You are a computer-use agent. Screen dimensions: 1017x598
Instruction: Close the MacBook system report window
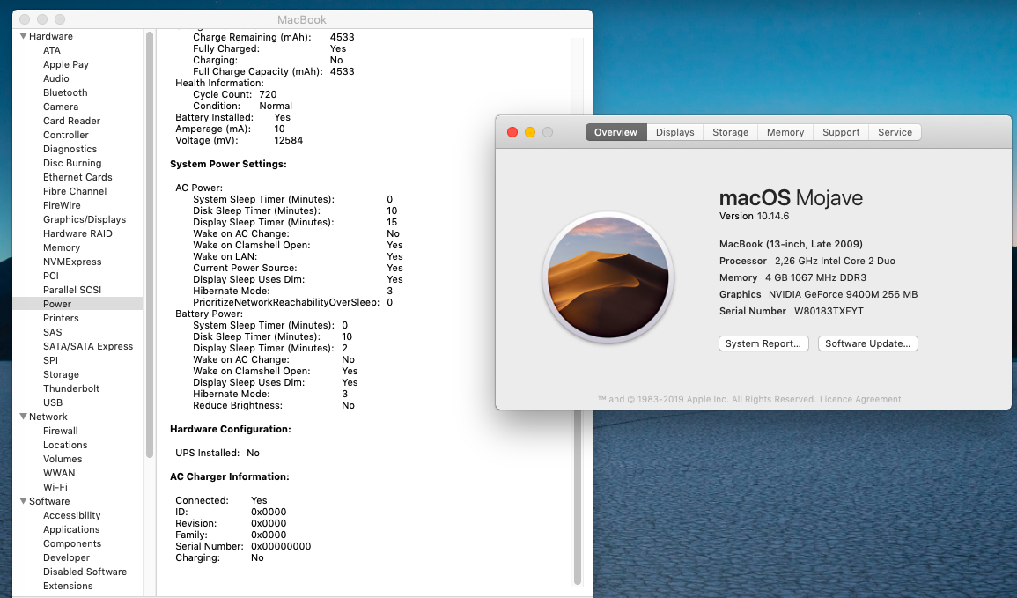click(x=25, y=19)
